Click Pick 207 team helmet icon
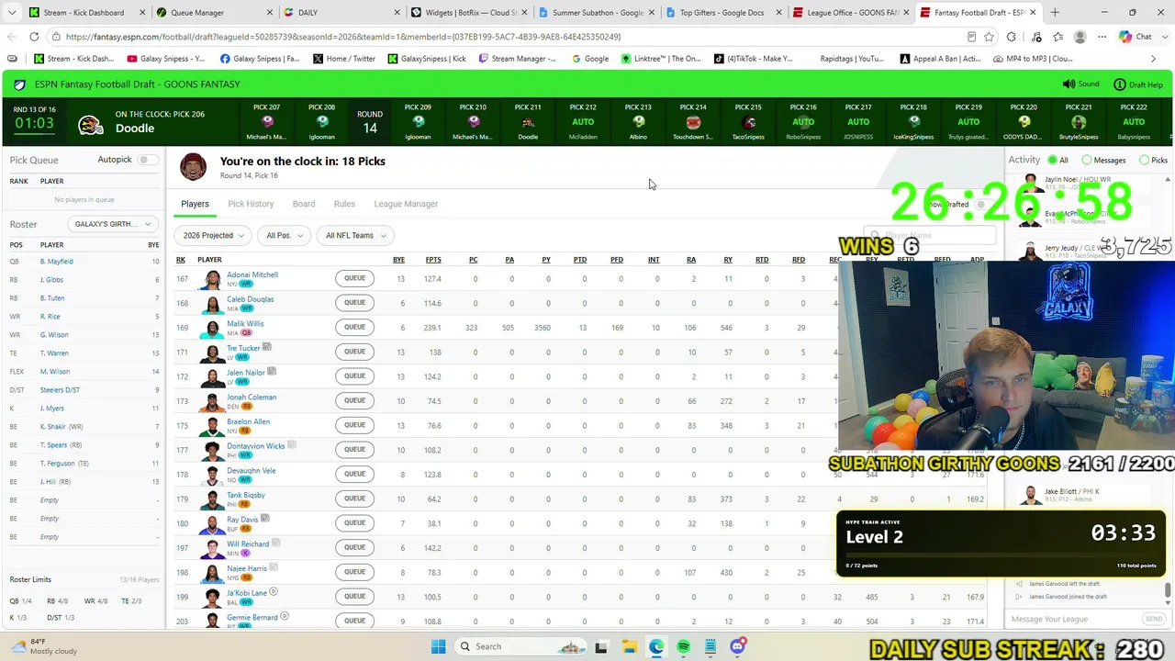This screenshot has width=1175, height=661. 267,121
